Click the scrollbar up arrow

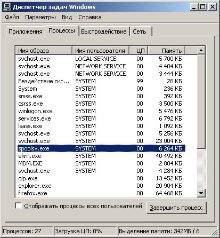pyautogui.click(x=201, y=50)
